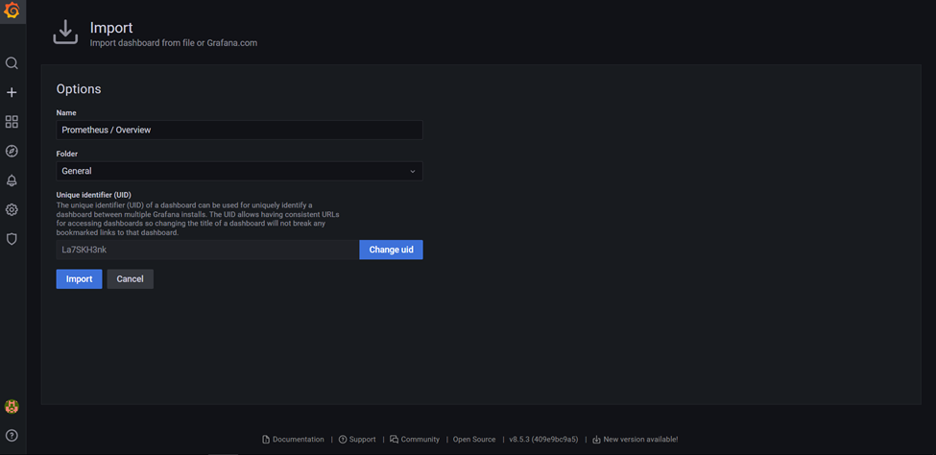Image resolution: width=936 pixels, height=455 pixels.
Task: Click the Cancel button
Action: coord(131,278)
